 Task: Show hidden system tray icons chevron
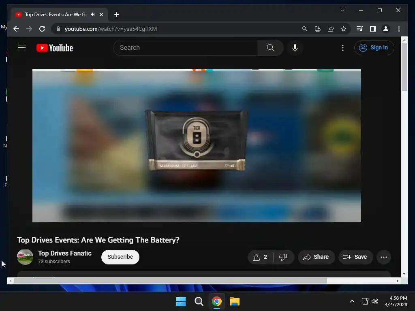pyautogui.click(x=352, y=301)
